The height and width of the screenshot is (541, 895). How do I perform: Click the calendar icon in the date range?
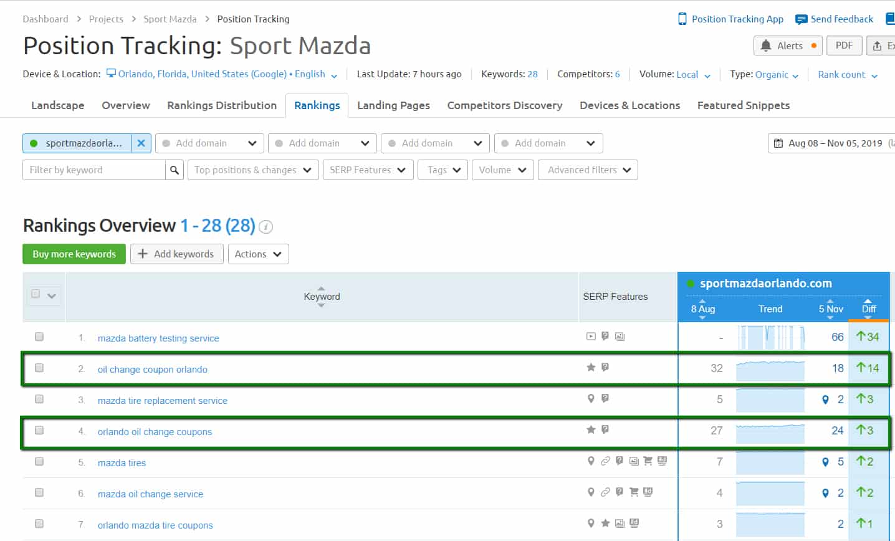click(778, 143)
